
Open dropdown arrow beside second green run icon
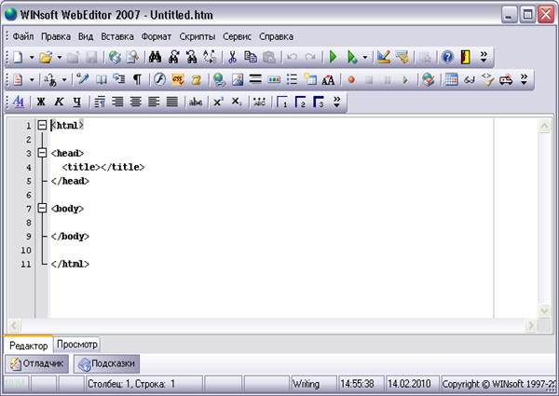(364, 57)
